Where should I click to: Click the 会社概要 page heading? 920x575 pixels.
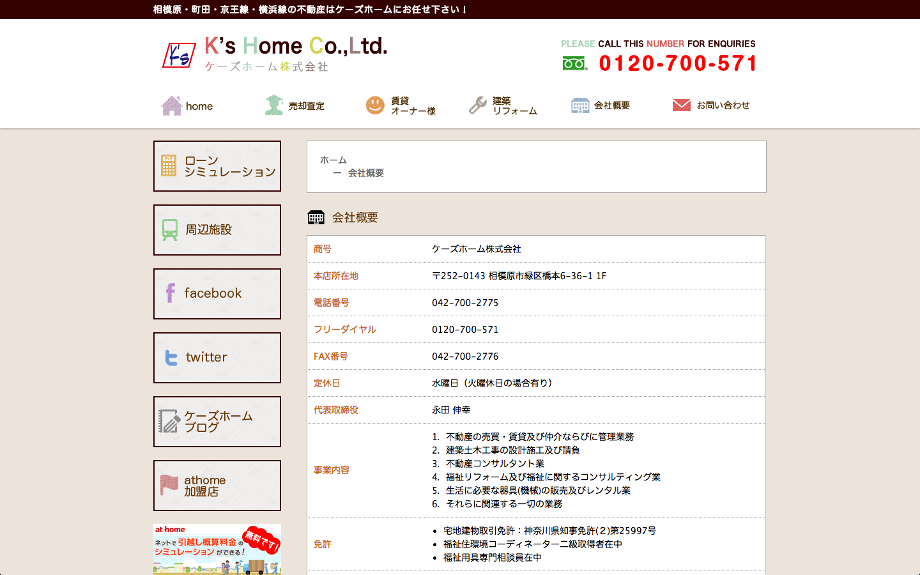tap(355, 218)
